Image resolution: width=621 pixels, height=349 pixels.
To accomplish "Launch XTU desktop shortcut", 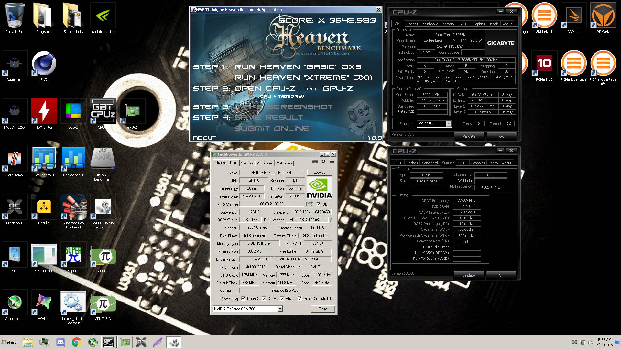I will pyautogui.click(x=14, y=258).
